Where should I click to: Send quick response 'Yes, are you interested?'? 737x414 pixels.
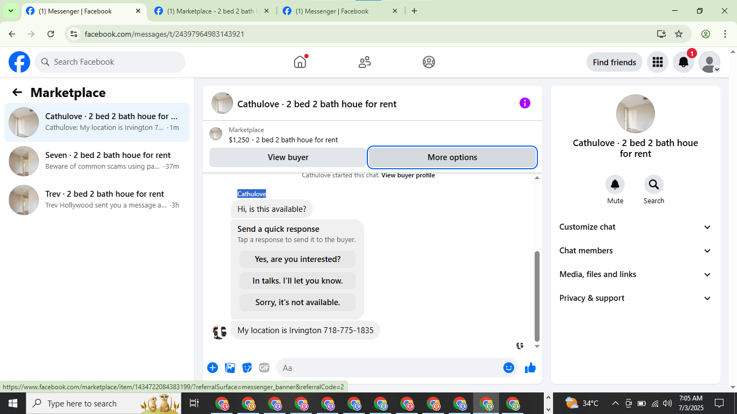(298, 259)
